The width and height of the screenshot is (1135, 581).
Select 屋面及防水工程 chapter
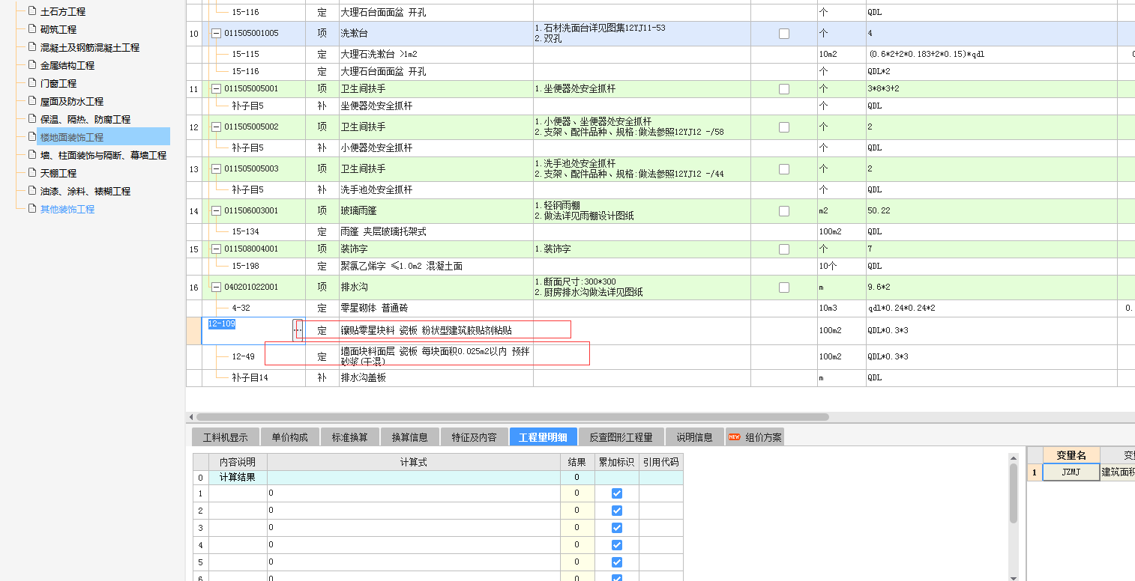point(71,101)
